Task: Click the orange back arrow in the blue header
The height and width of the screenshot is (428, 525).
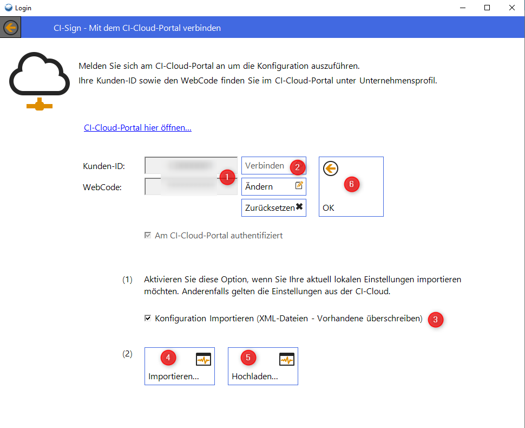Action: 10,27
